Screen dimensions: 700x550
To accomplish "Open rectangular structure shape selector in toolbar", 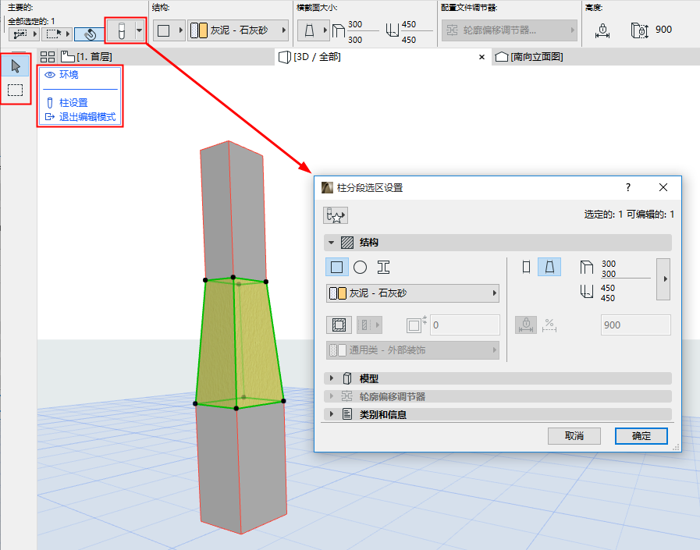I will [x=169, y=30].
